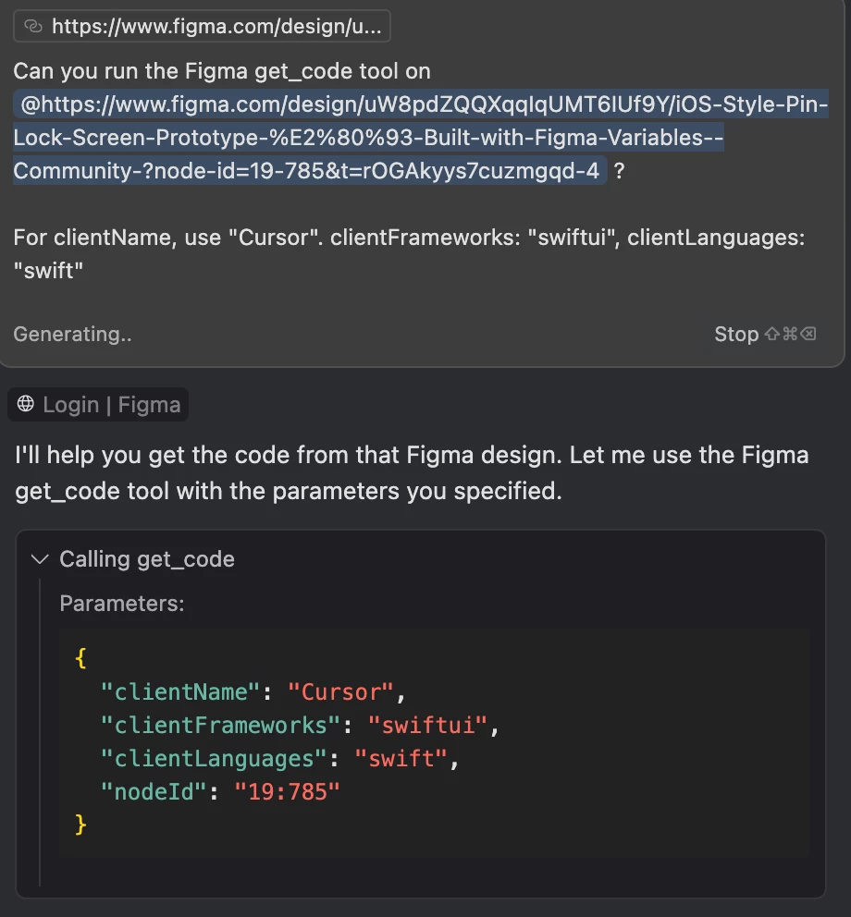Click the shift key symbol beside Stop
The image size is (851, 917).
[772, 334]
